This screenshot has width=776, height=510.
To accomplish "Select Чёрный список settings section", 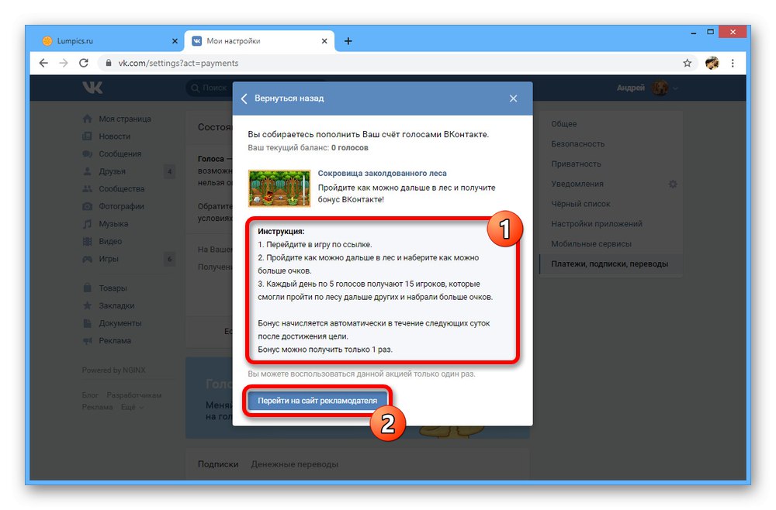I will (x=580, y=204).
